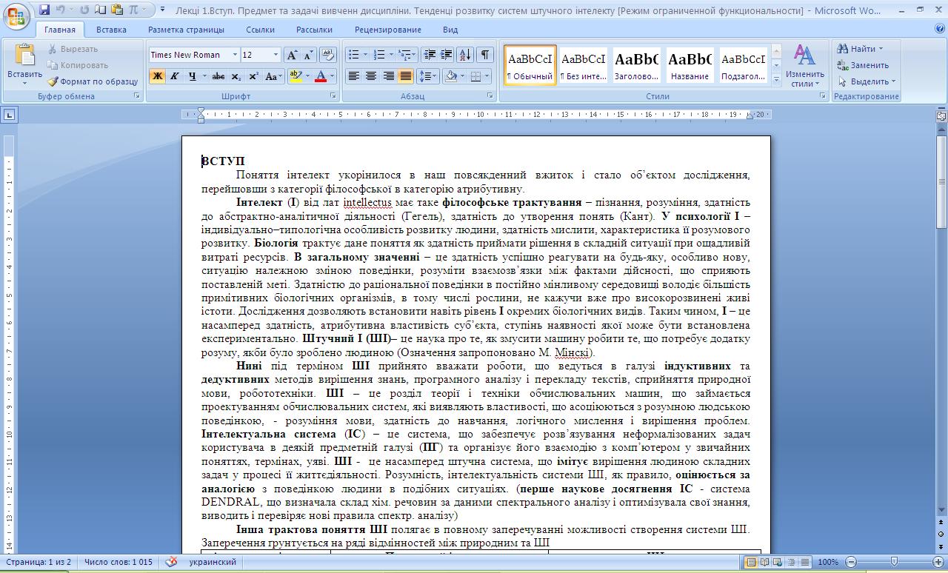Open the Times New Roman font dropdown
The height and width of the screenshot is (573, 948).
[x=235, y=55]
